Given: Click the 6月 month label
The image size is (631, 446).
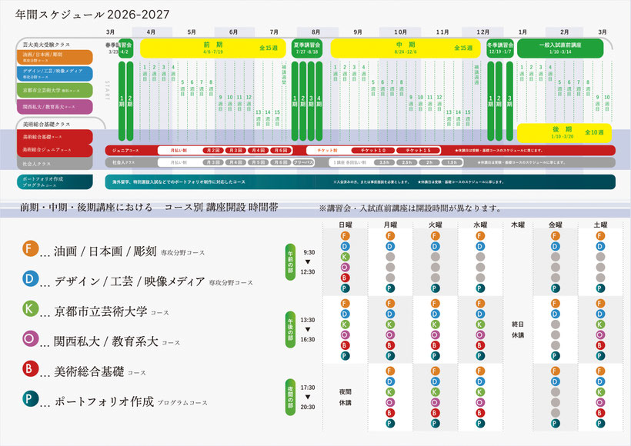Looking at the screenshot, I should coord(233,32).
